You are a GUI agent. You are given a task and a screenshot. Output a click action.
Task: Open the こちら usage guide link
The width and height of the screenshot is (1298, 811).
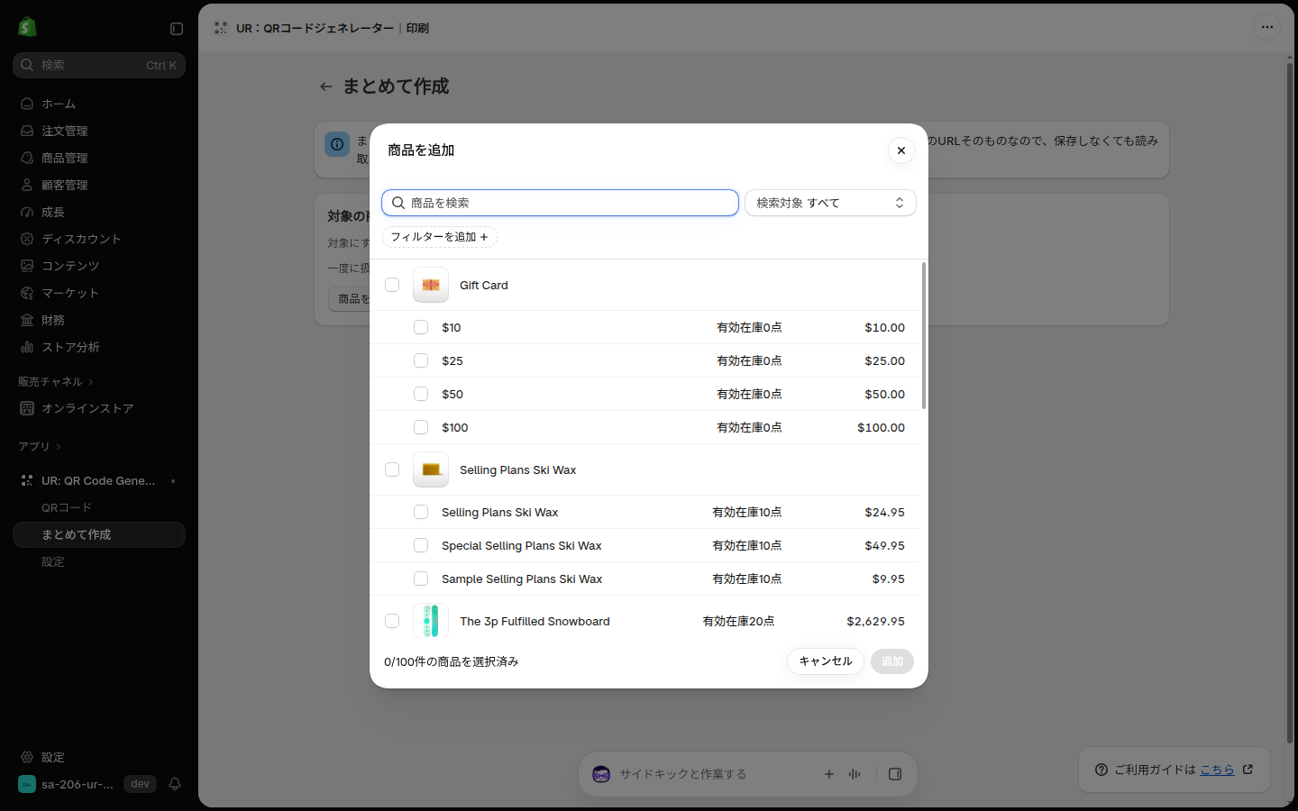(1217, 770)
